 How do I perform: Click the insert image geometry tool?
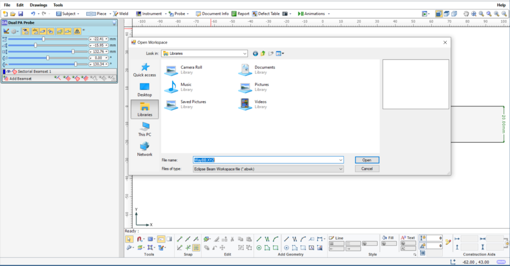click(320, 248)
